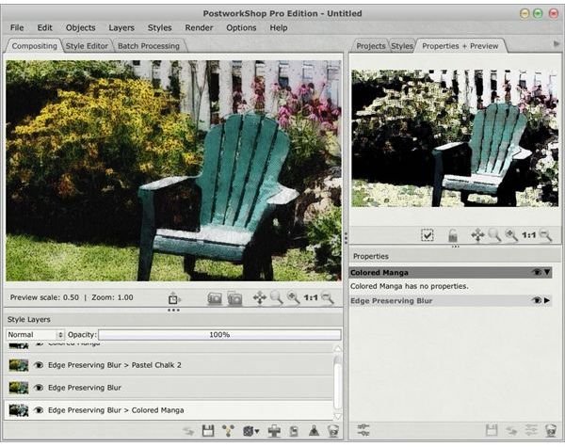Click the flask icon under Style Layers
This screenshot has height=447, width=565.
pos(314,431)
